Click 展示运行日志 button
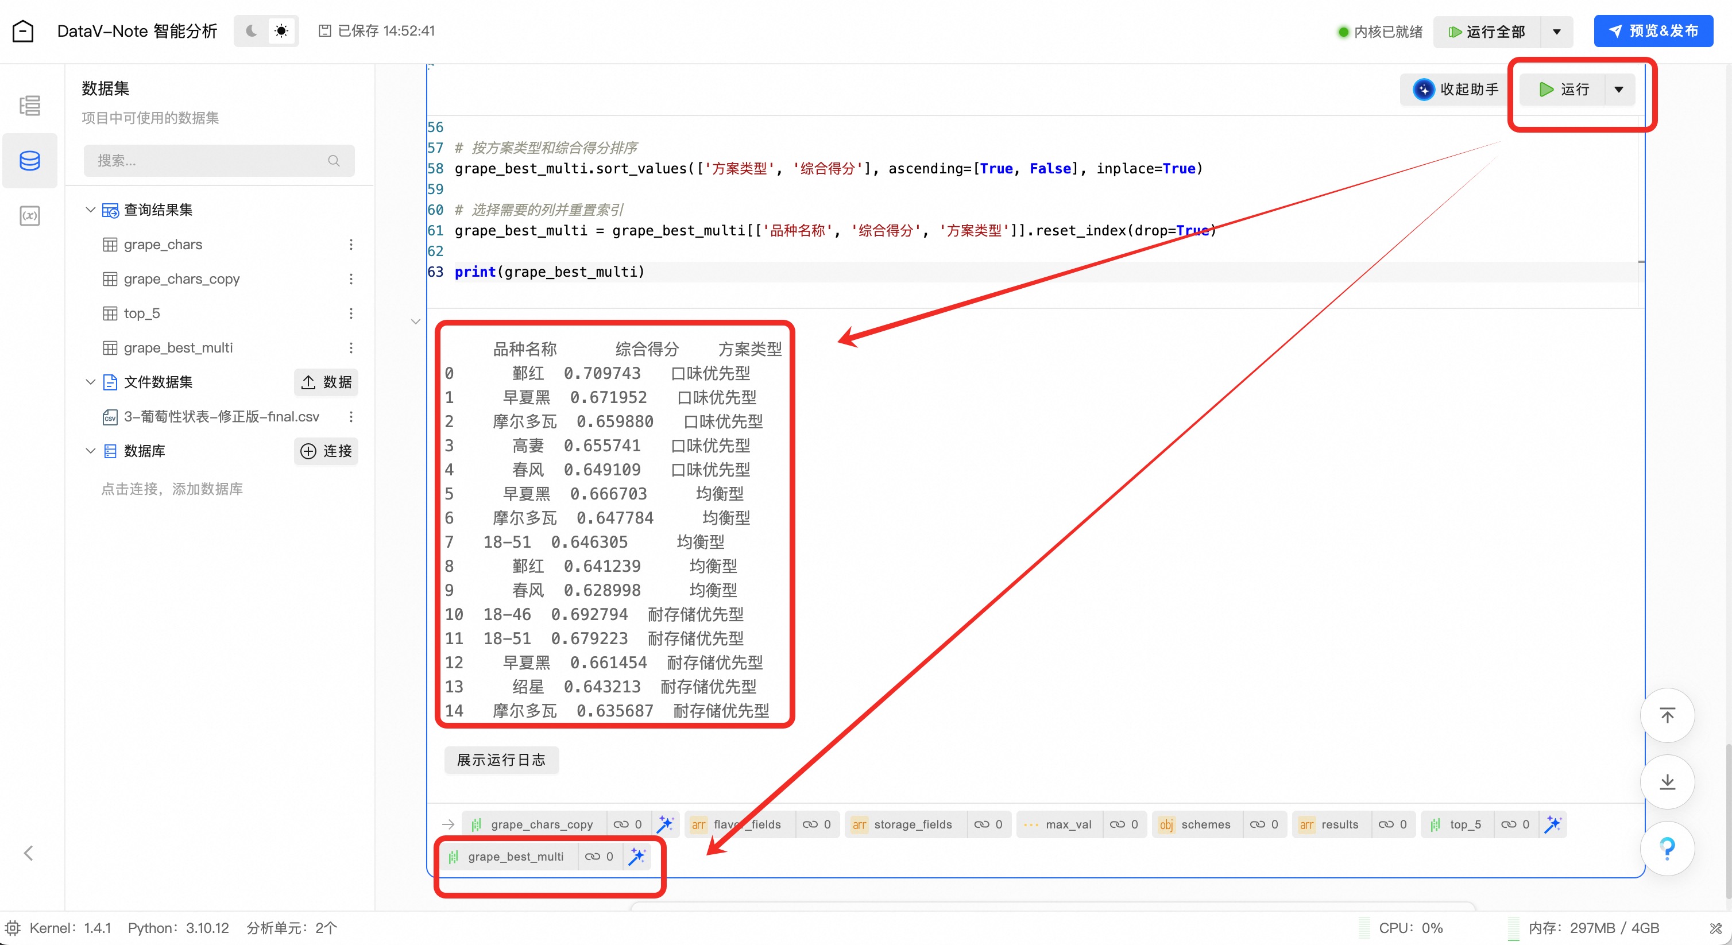The width and height of the screenshot is (1732, 945). 501,760
